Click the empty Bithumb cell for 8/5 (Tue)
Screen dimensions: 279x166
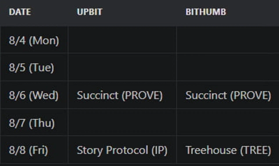(x=227, y=68)
